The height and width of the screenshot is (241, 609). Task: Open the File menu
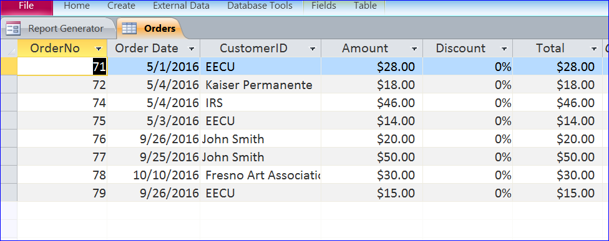tap(26, 6)
